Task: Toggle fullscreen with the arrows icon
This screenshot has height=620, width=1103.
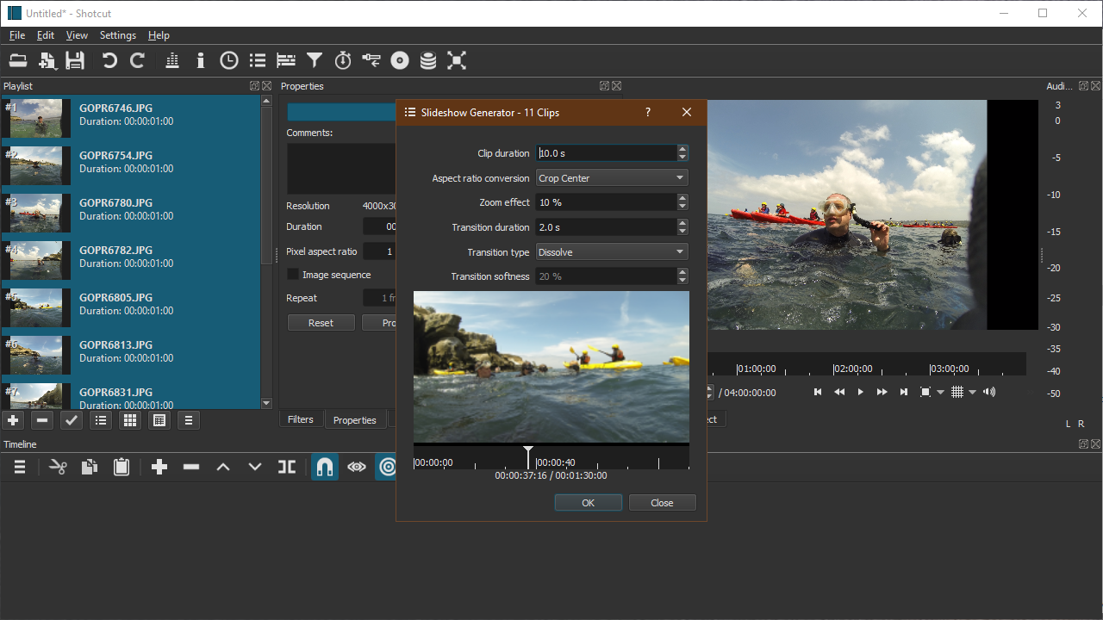Action: click(x=457, y=60)
